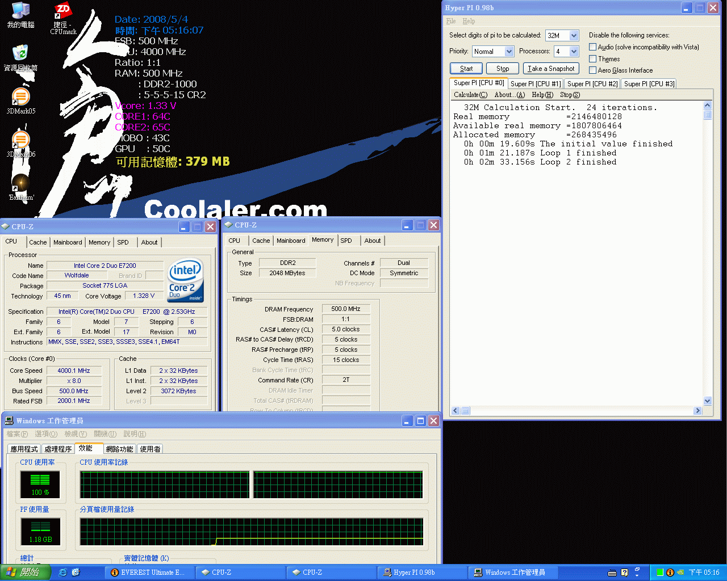Click the help question-mark icon in the tray
The width and height of the screenshot is (727, 581).
624,572
